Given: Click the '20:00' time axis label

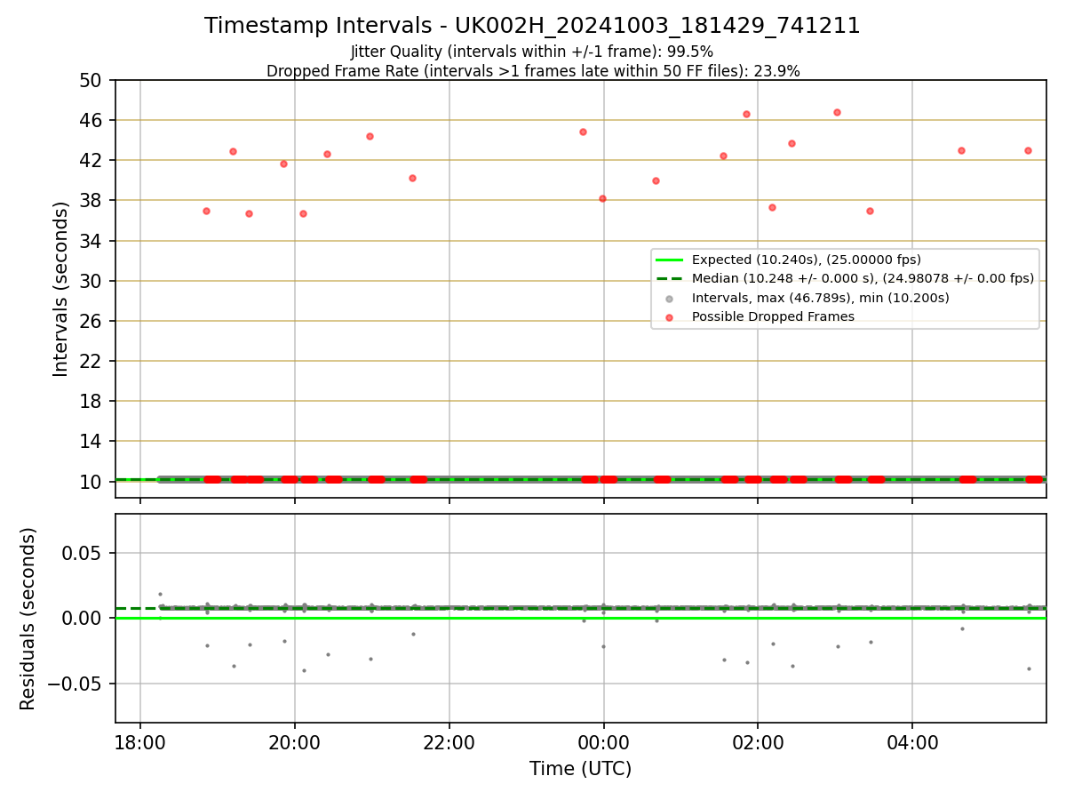Looking at the screenshot, I should point(295,742).
